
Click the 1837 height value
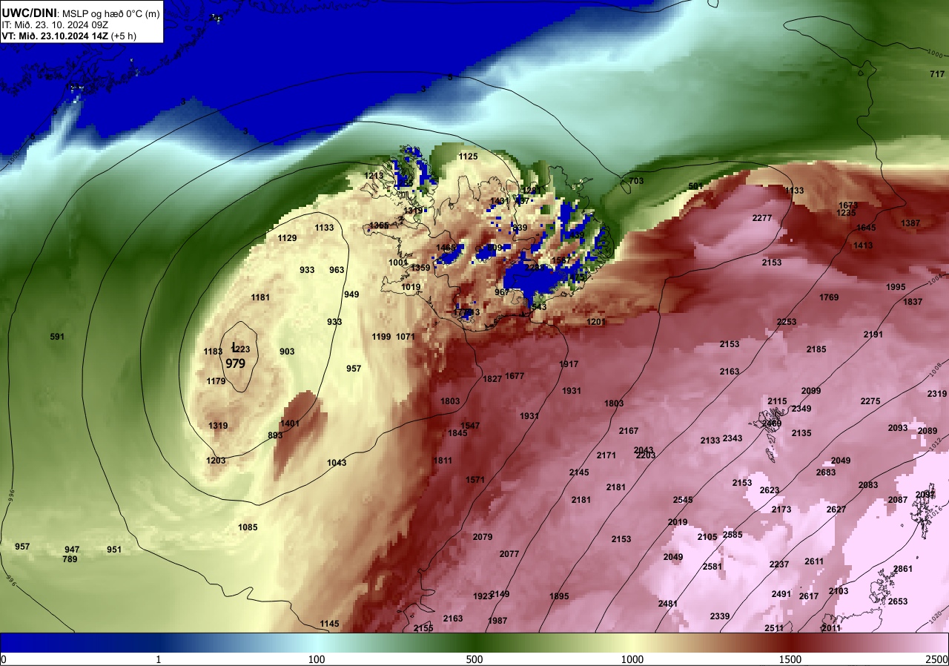(x=913, y=302)
